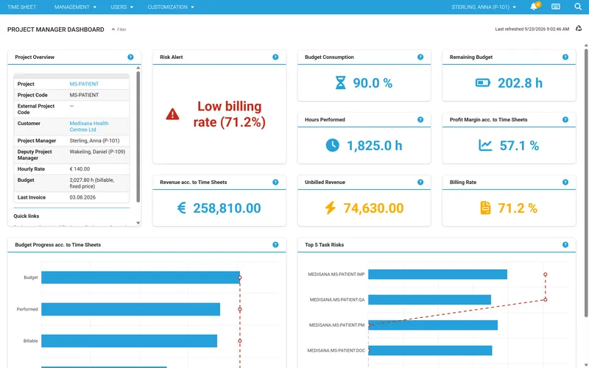
Task: Click the clock hours performed icon
Action: click(333, 145)
